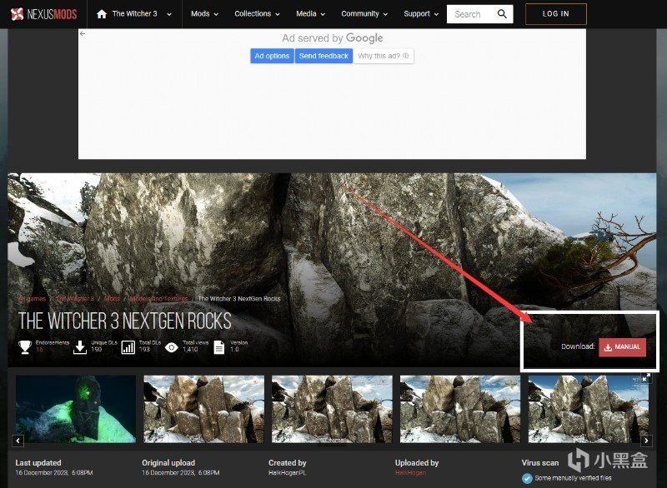Open The Witcher 3 breadcrumb link
Image resolution: width=667 pixels, height=488 pixels.
pyautogui.click(x=75, y=299)
